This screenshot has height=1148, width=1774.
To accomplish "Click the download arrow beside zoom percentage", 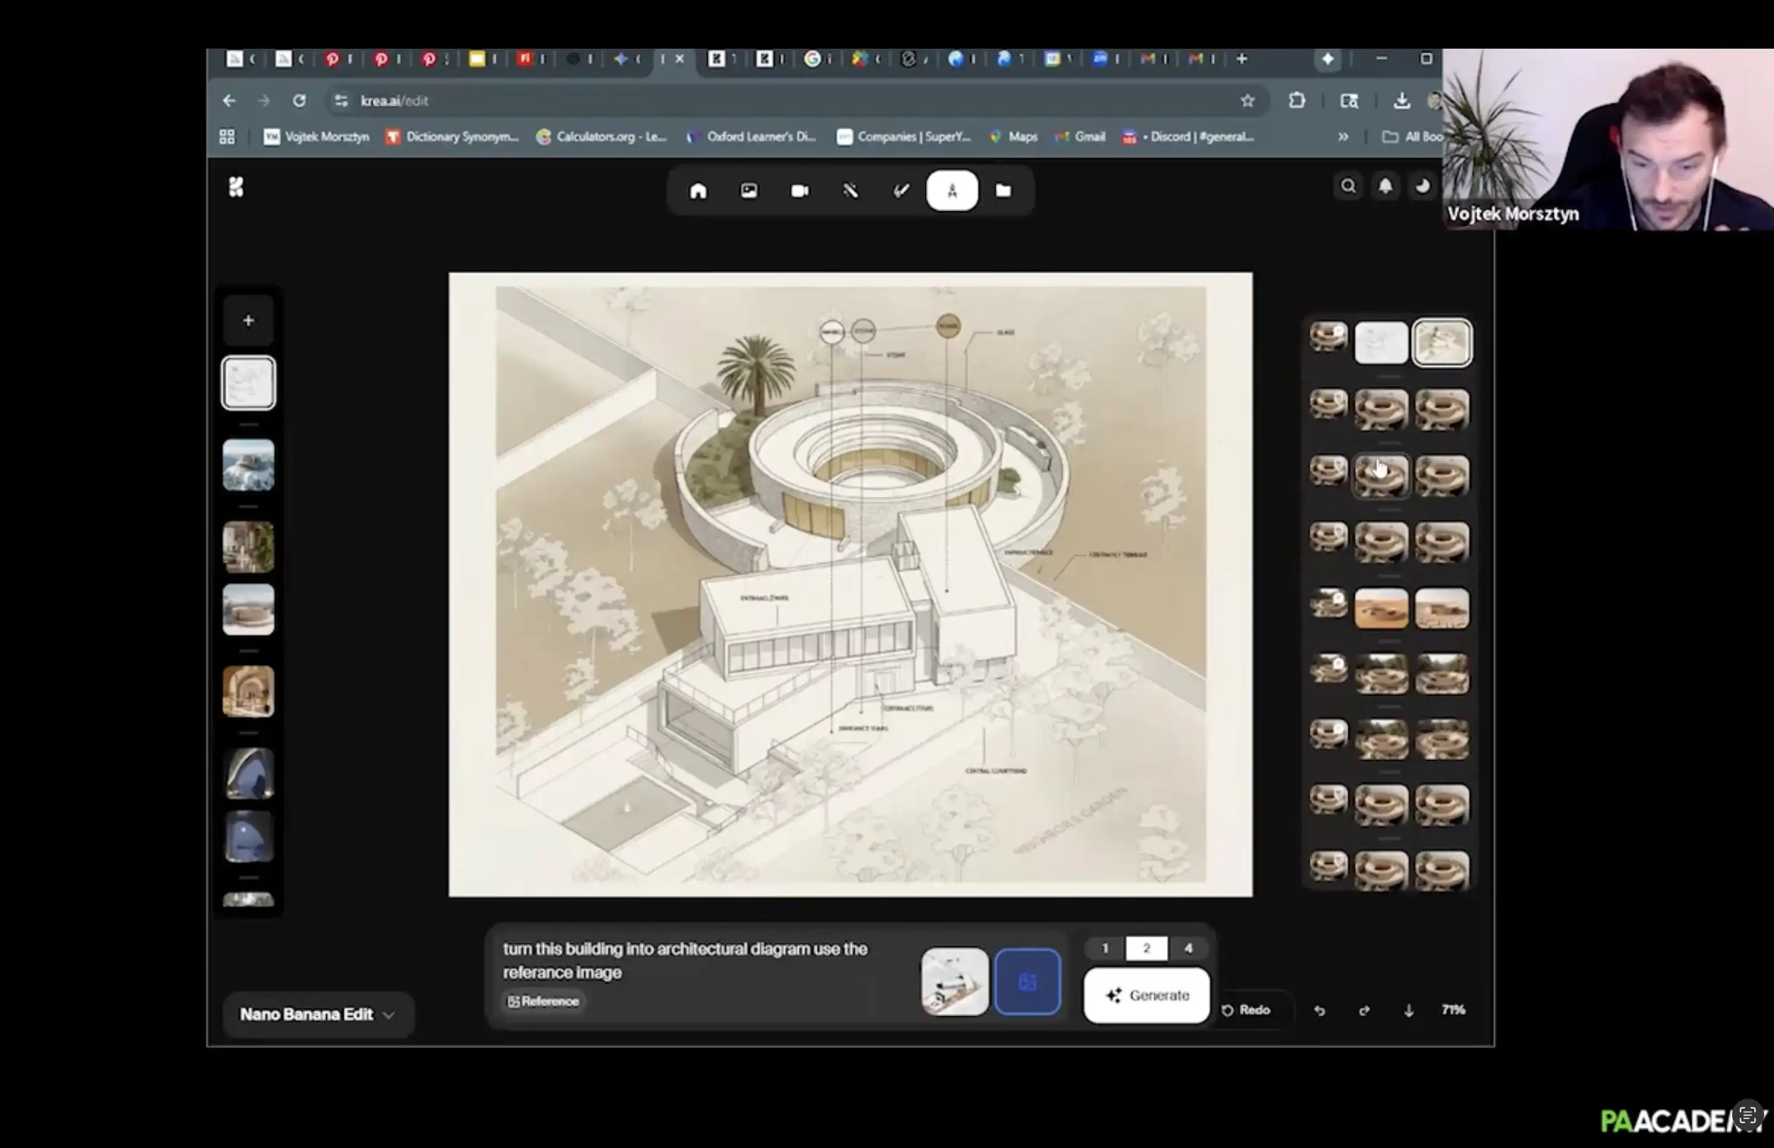I will tap(1408, 1010).
